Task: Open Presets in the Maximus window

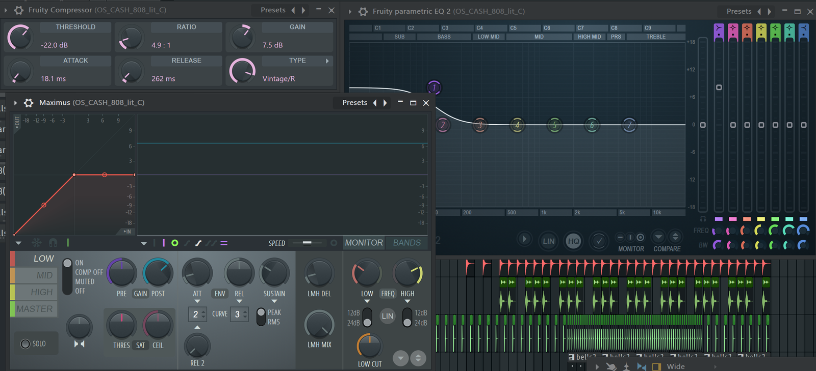Action: point(354,103)
